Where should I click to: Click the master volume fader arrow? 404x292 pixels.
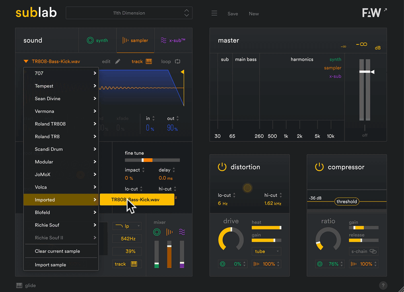pos(372,72)
